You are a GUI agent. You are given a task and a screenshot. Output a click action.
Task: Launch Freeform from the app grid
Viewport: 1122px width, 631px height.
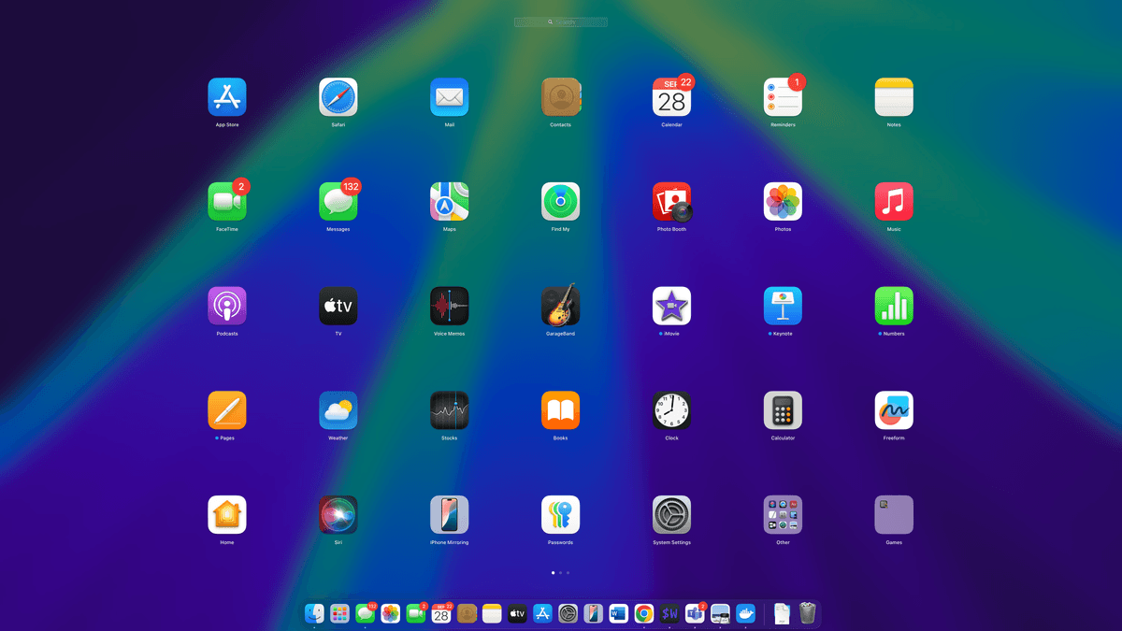tap(894, 410)
